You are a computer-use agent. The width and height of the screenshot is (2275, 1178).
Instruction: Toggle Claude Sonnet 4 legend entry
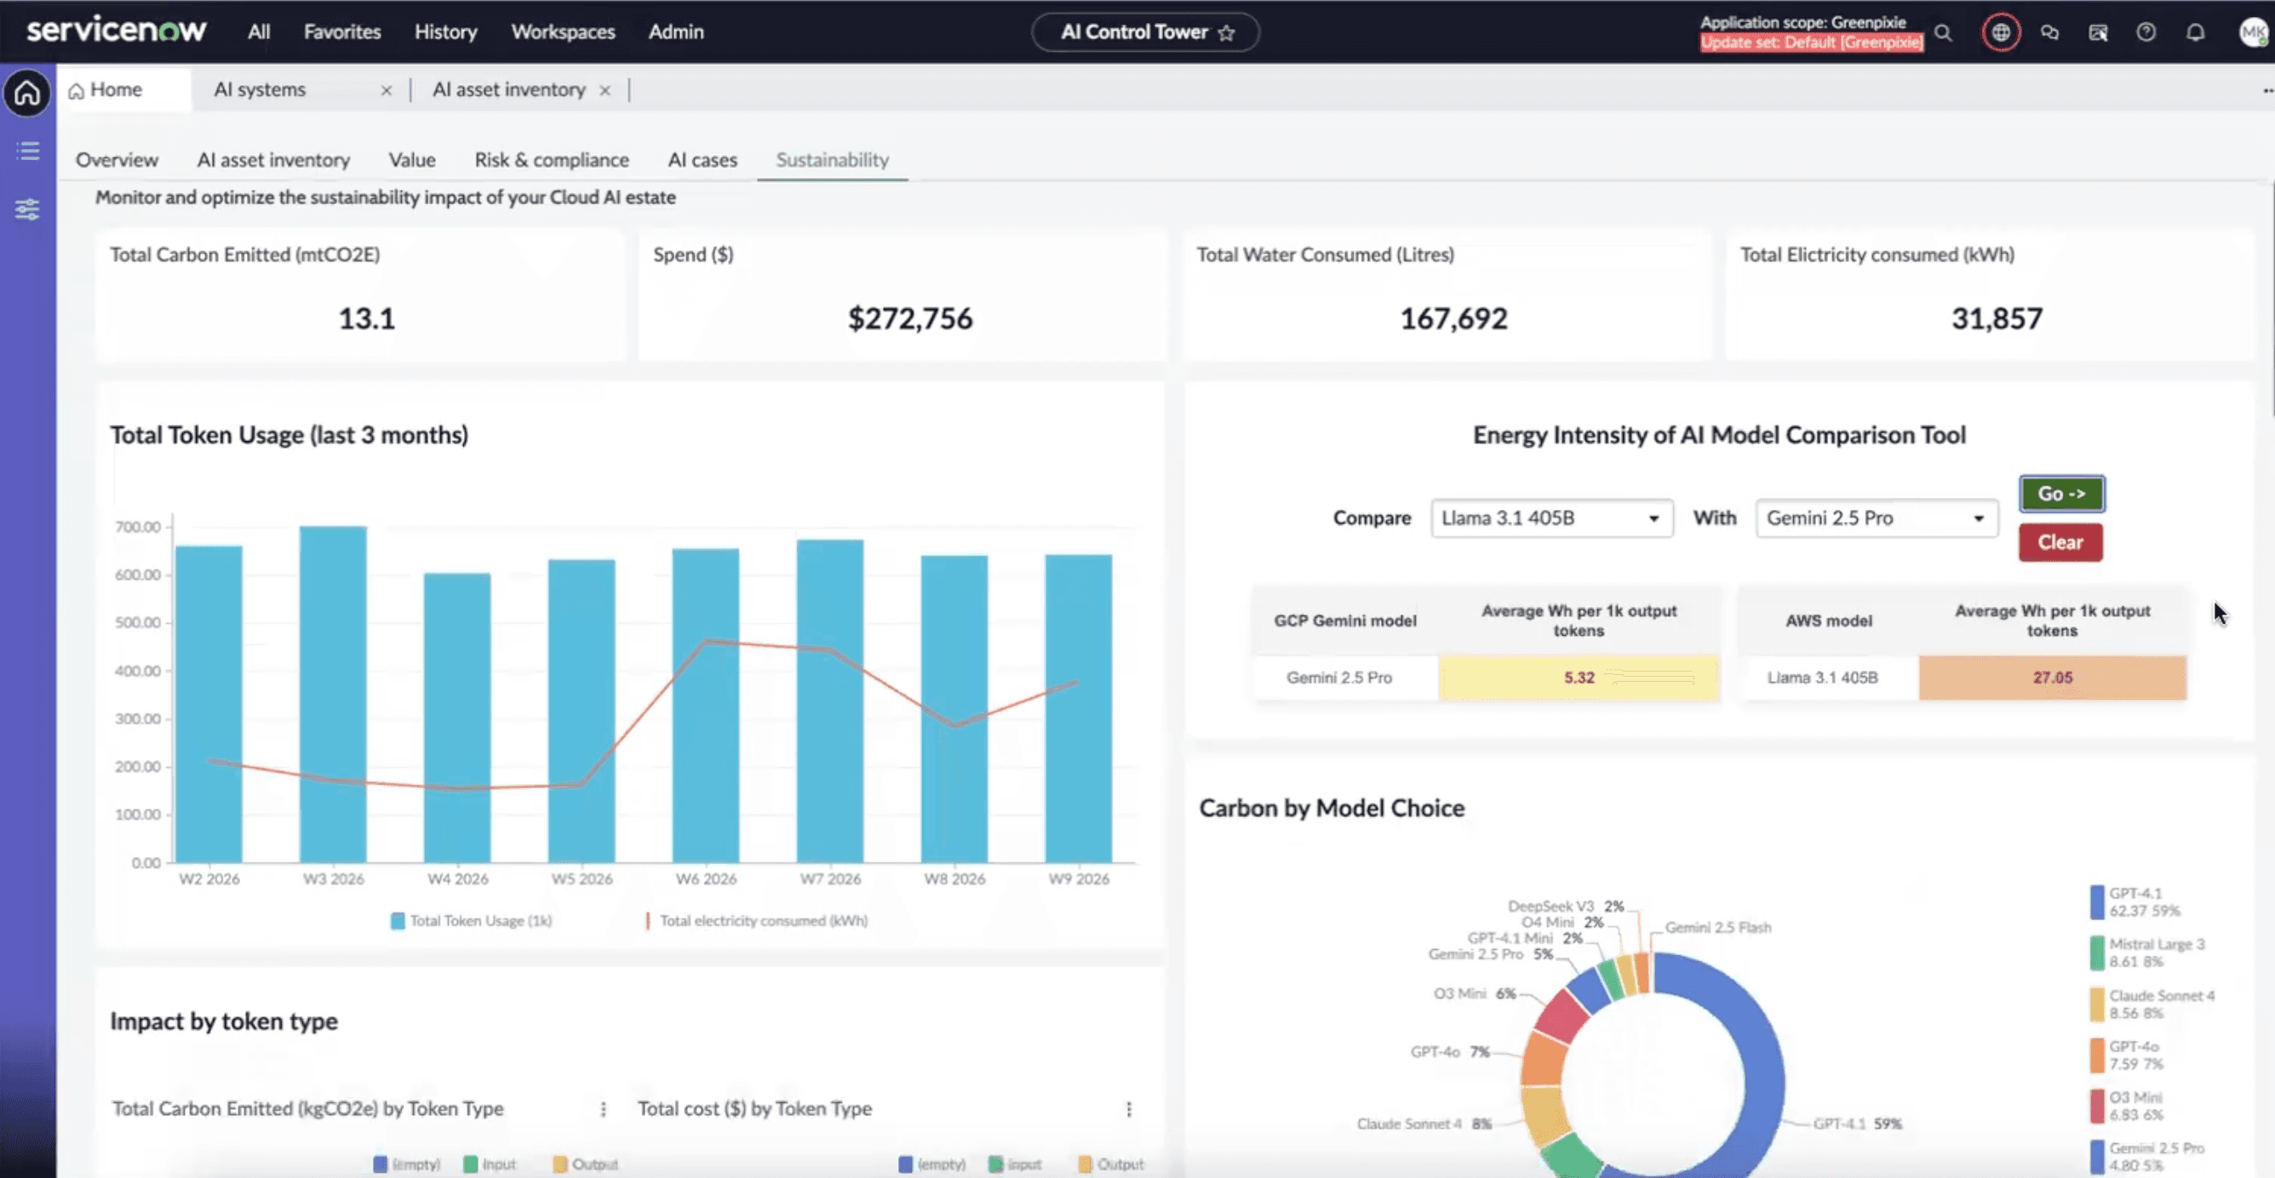2152,1004
